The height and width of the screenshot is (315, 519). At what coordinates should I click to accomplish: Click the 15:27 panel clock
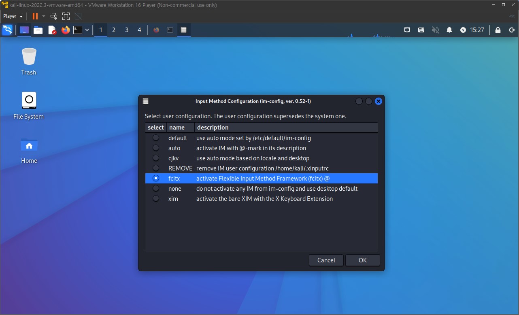[x=477, y=30]
